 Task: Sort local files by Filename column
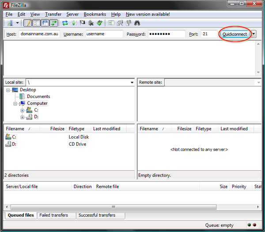tap(22, 129)
